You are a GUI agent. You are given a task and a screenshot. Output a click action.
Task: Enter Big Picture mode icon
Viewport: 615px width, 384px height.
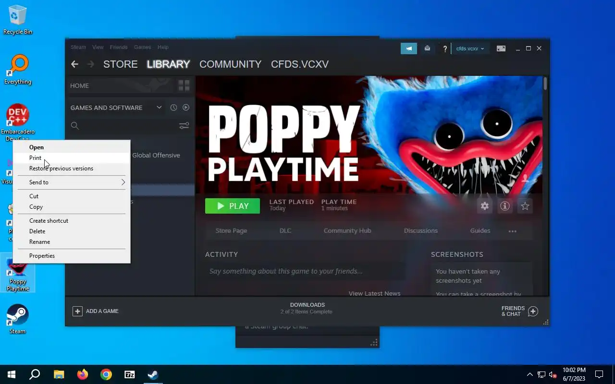[x=501, y=48]
